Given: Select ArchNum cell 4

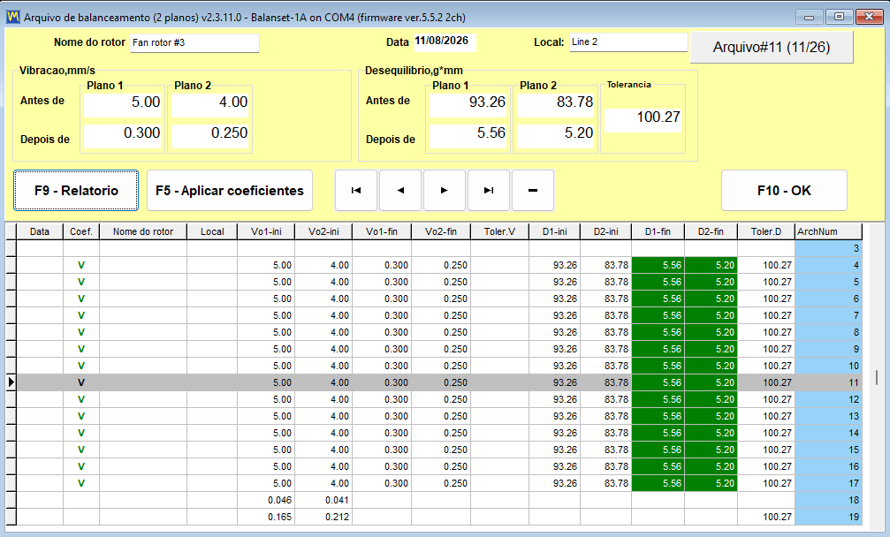Looking at the screenshot, I should point(829,265).
